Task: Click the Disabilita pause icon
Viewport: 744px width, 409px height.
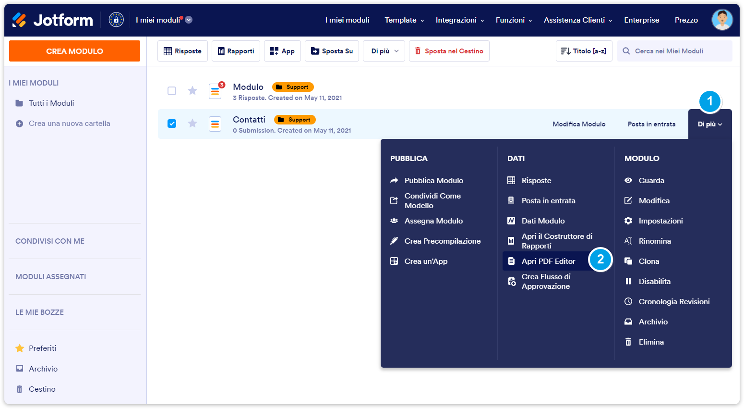Action: click(x=628, y=282)
